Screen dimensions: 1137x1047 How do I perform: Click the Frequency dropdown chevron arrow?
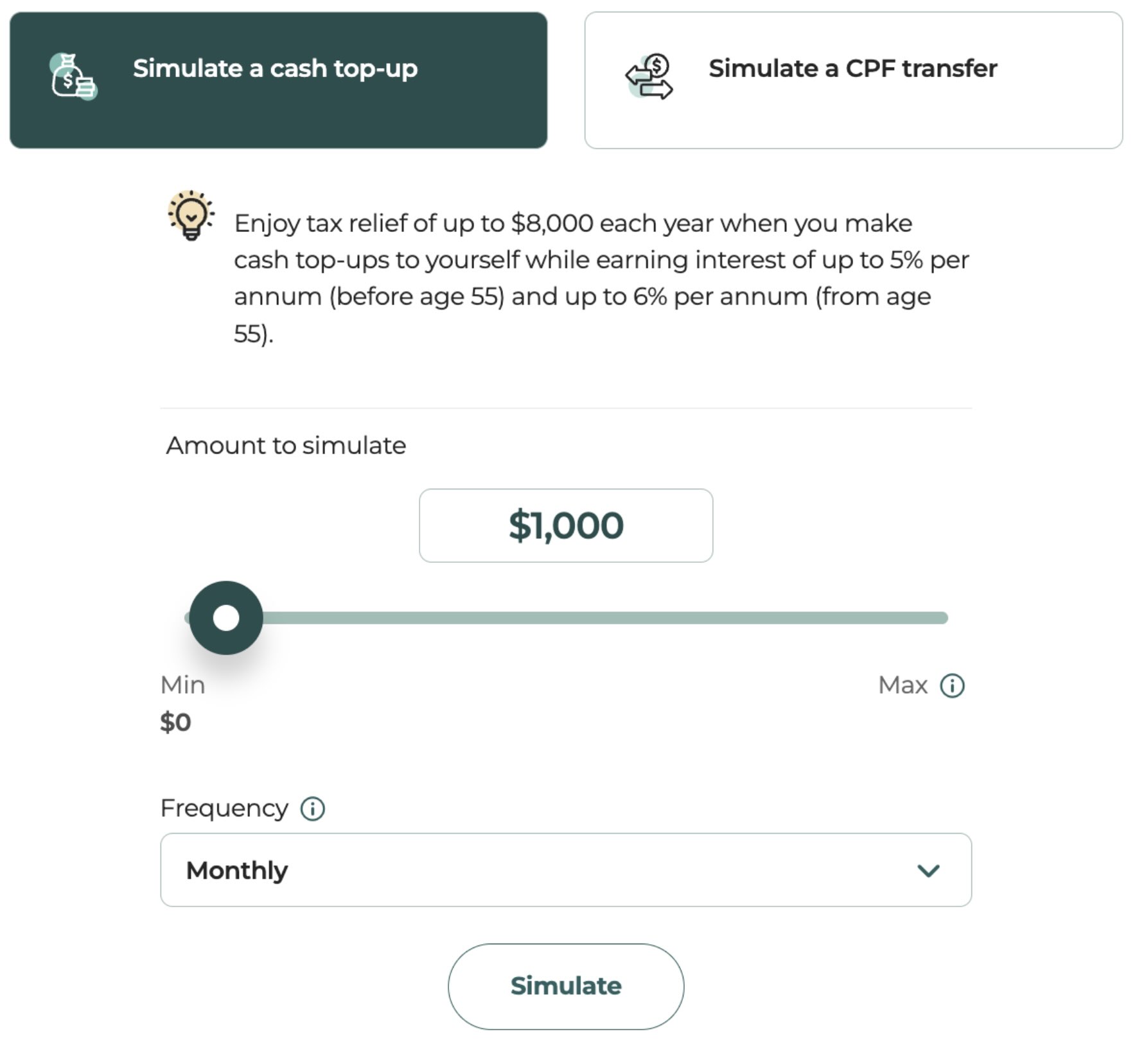tap(928, 870)
